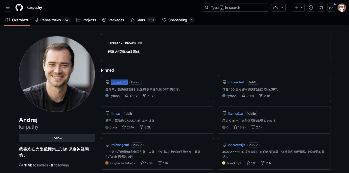Click the Jupyter Notebook language label
Viewport: 349px width, 173px height.
coord(122,163)
